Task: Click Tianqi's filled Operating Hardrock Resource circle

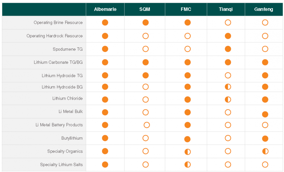Action: (228, 36)
